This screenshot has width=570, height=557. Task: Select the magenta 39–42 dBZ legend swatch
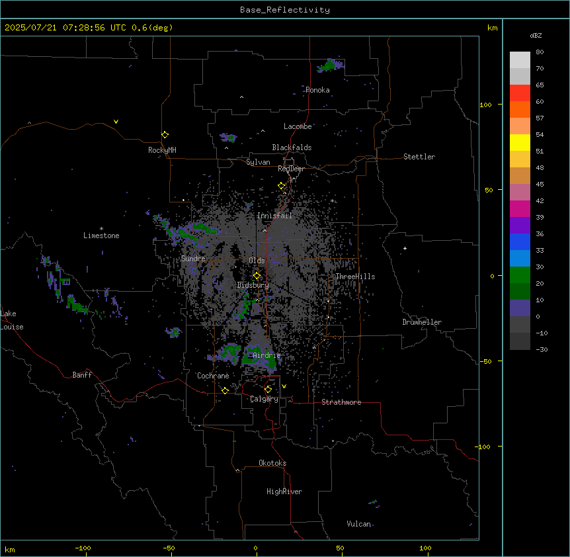click(520, 208)
